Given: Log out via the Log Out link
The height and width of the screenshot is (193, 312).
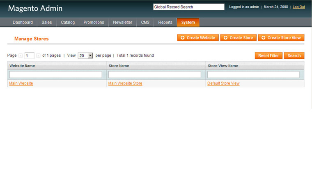Looking at the screenshot, I should [x=299, y=7].
